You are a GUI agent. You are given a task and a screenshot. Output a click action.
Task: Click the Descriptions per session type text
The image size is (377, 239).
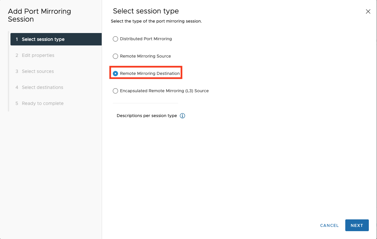pos(147,115)
